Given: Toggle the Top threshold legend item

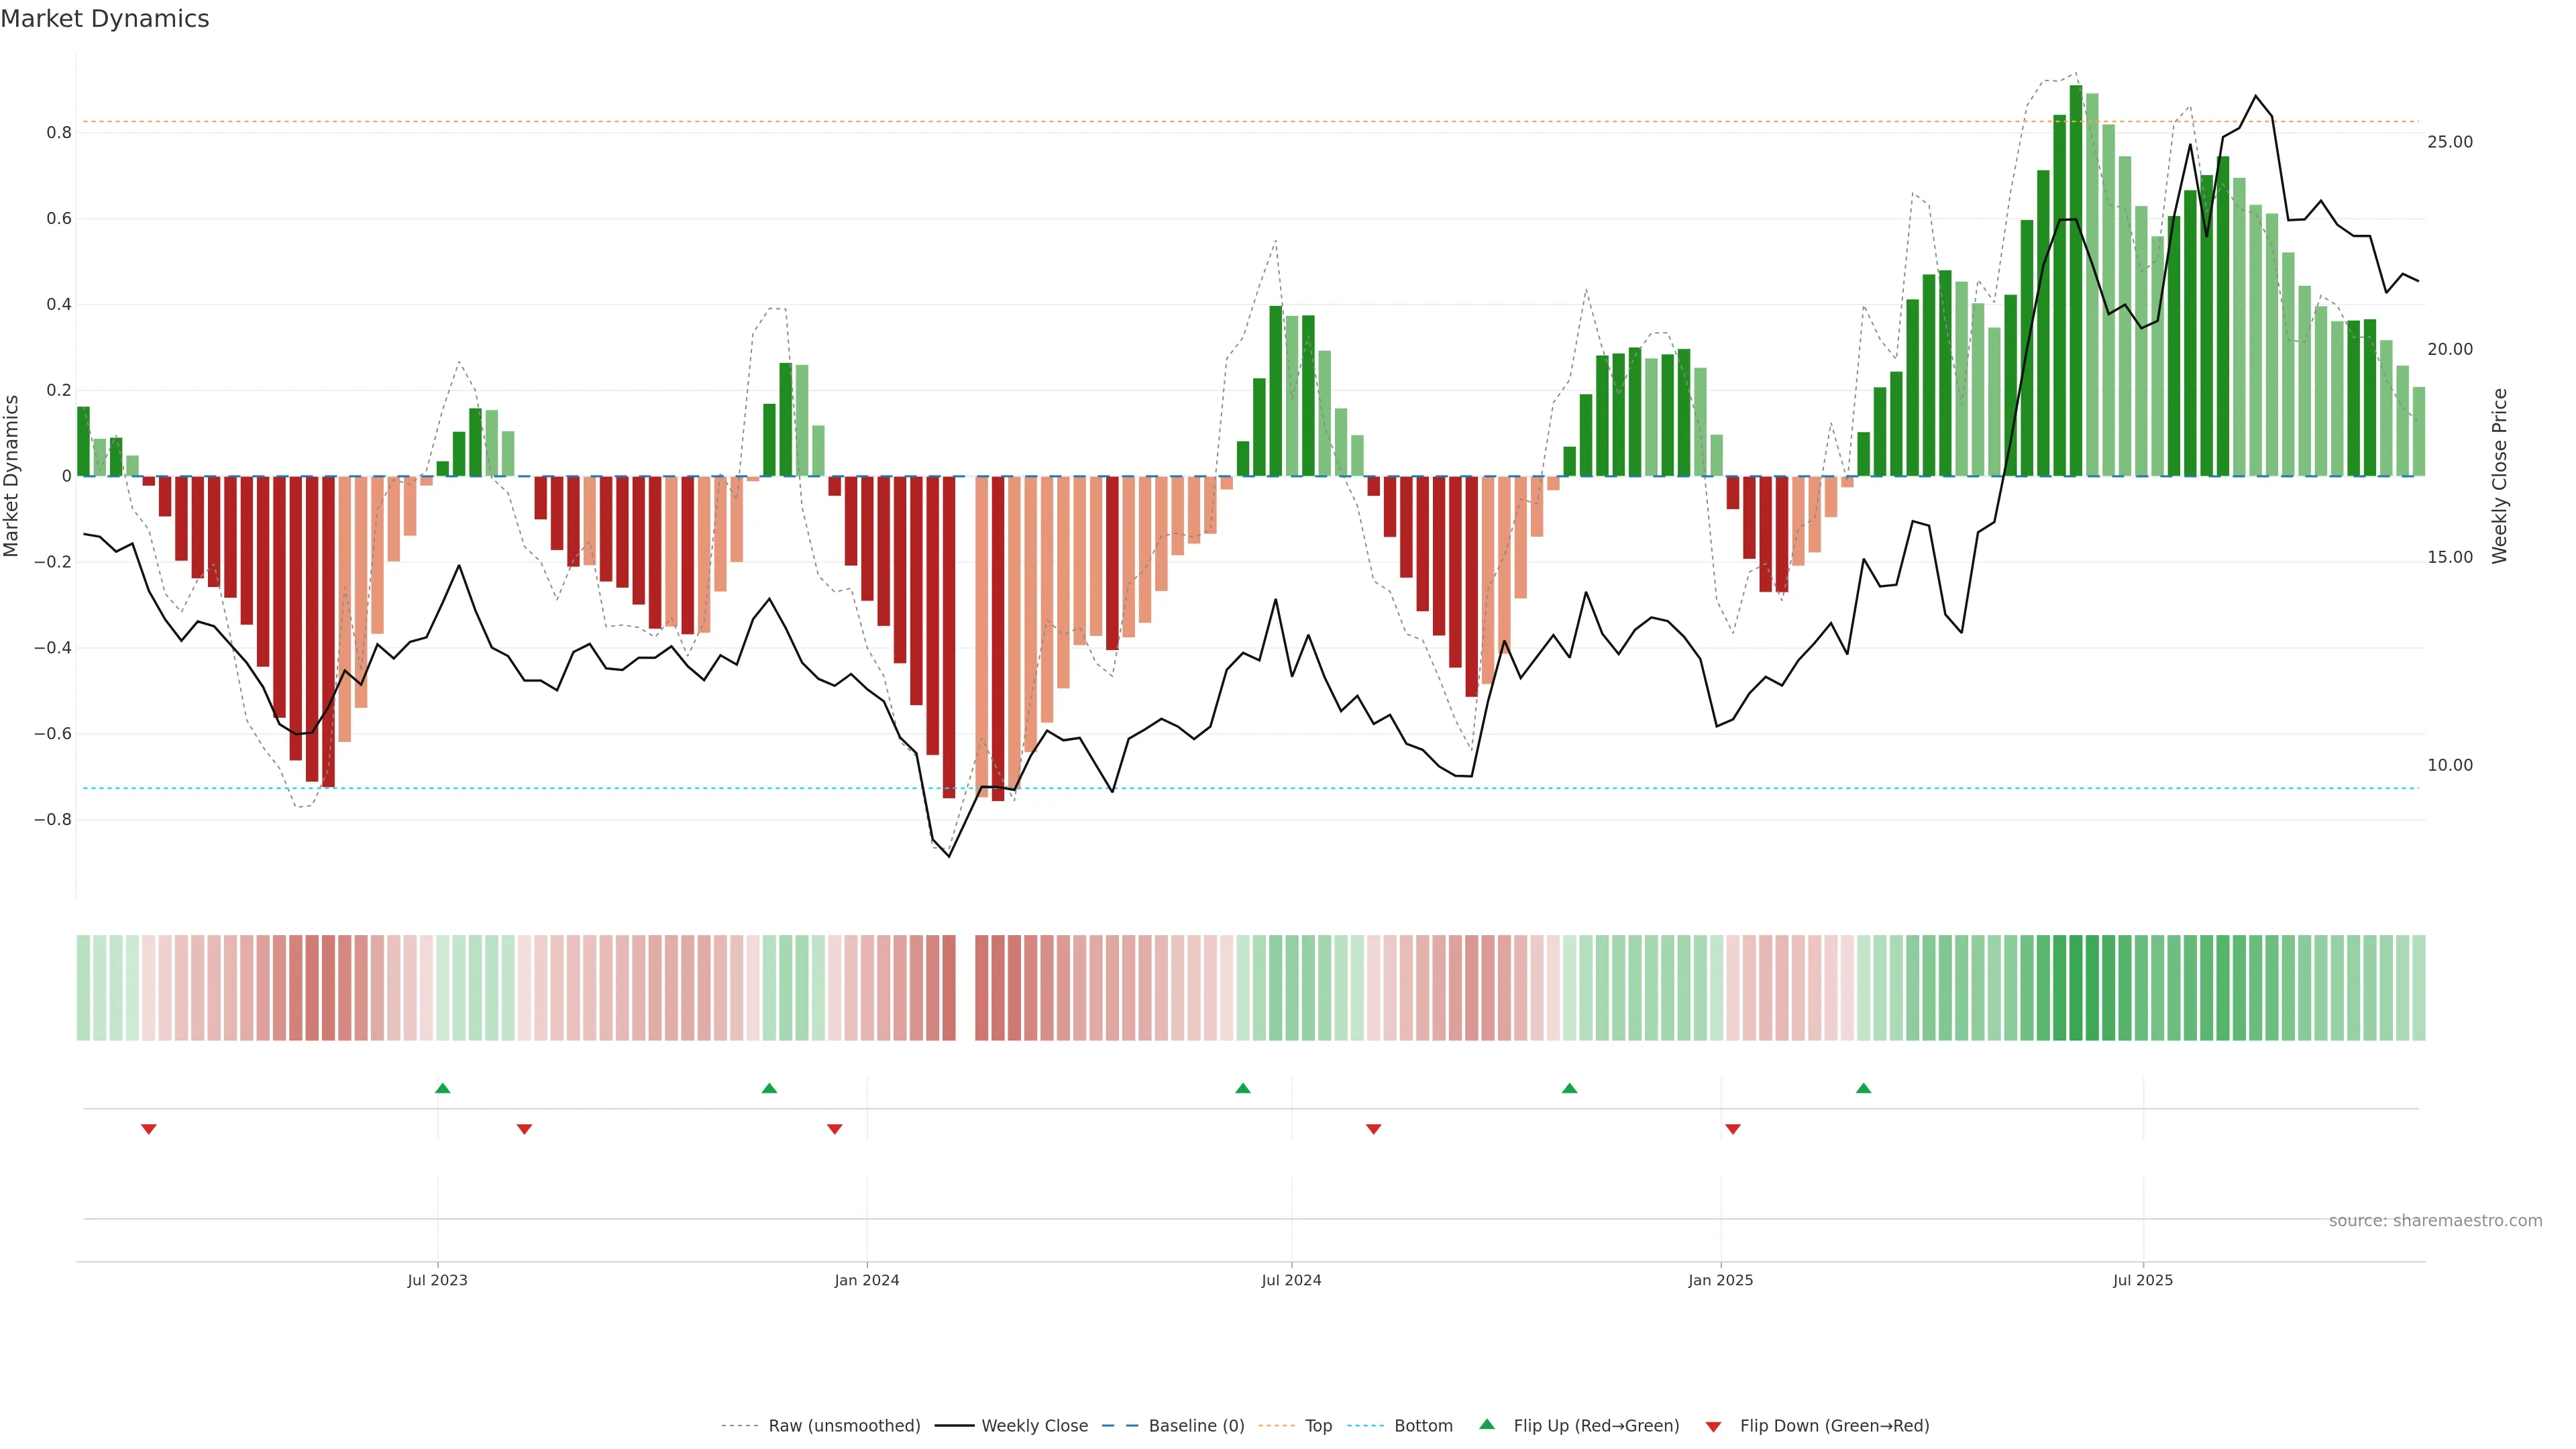Looking at the screenshot, I should coord(1318,1426).
